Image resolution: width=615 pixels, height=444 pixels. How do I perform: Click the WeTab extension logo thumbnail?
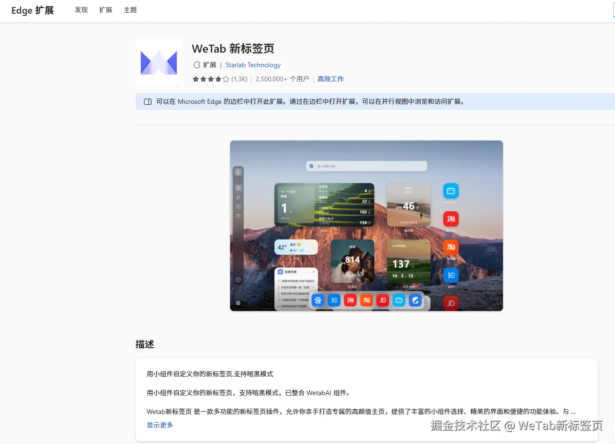click(159, 61)
